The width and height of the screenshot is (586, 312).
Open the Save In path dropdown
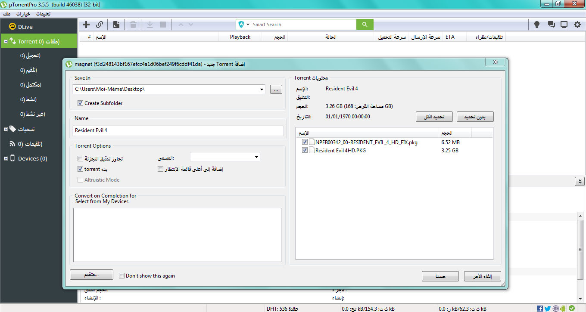pos(262,90)
